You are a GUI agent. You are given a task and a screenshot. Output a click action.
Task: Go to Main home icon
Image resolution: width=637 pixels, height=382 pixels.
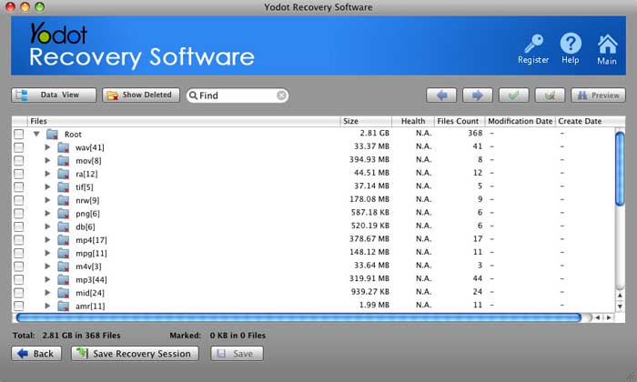(x=607, y=44)
